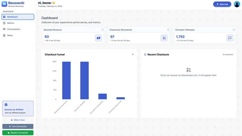Click the Setup clipboard icon
Image resolution: width=242 pixels, height=136 pixels.
tap(4, 35)
